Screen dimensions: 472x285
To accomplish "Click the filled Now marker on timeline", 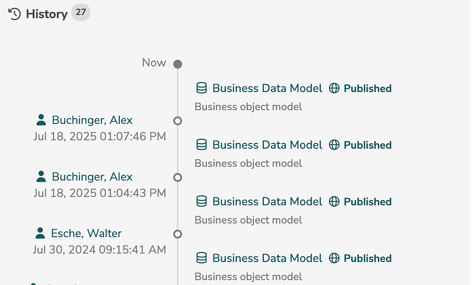I will click(x=178, y=64).
